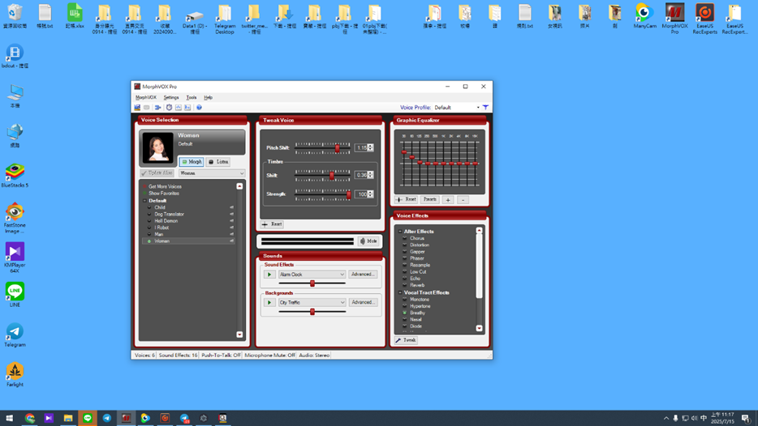
Task: Collapse the Vocal Tract Effects group
Action: (x=400, y=293)
